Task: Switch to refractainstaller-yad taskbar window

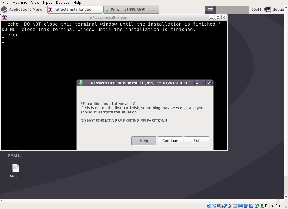Action: [x=75, y=10]
